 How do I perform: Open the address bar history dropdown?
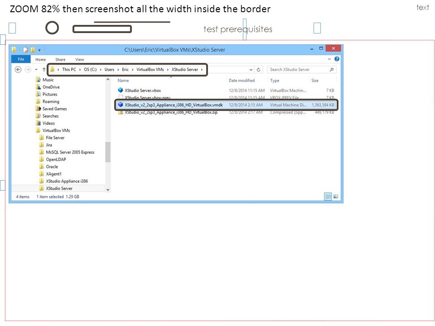[x=251, y=70]
